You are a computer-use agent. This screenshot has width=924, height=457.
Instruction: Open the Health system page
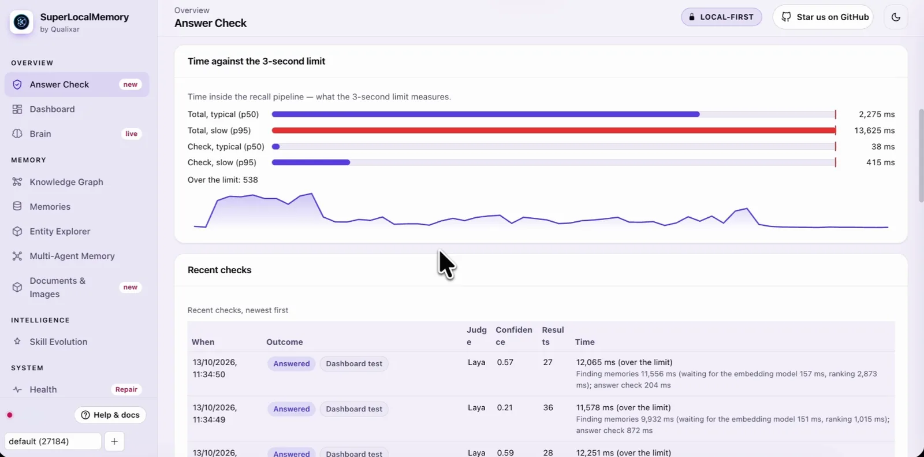tap(77, 389)
